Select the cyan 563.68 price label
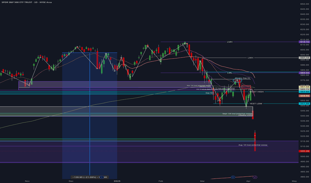Viewport: 311px width, 183px height. [x=304, y=91]
